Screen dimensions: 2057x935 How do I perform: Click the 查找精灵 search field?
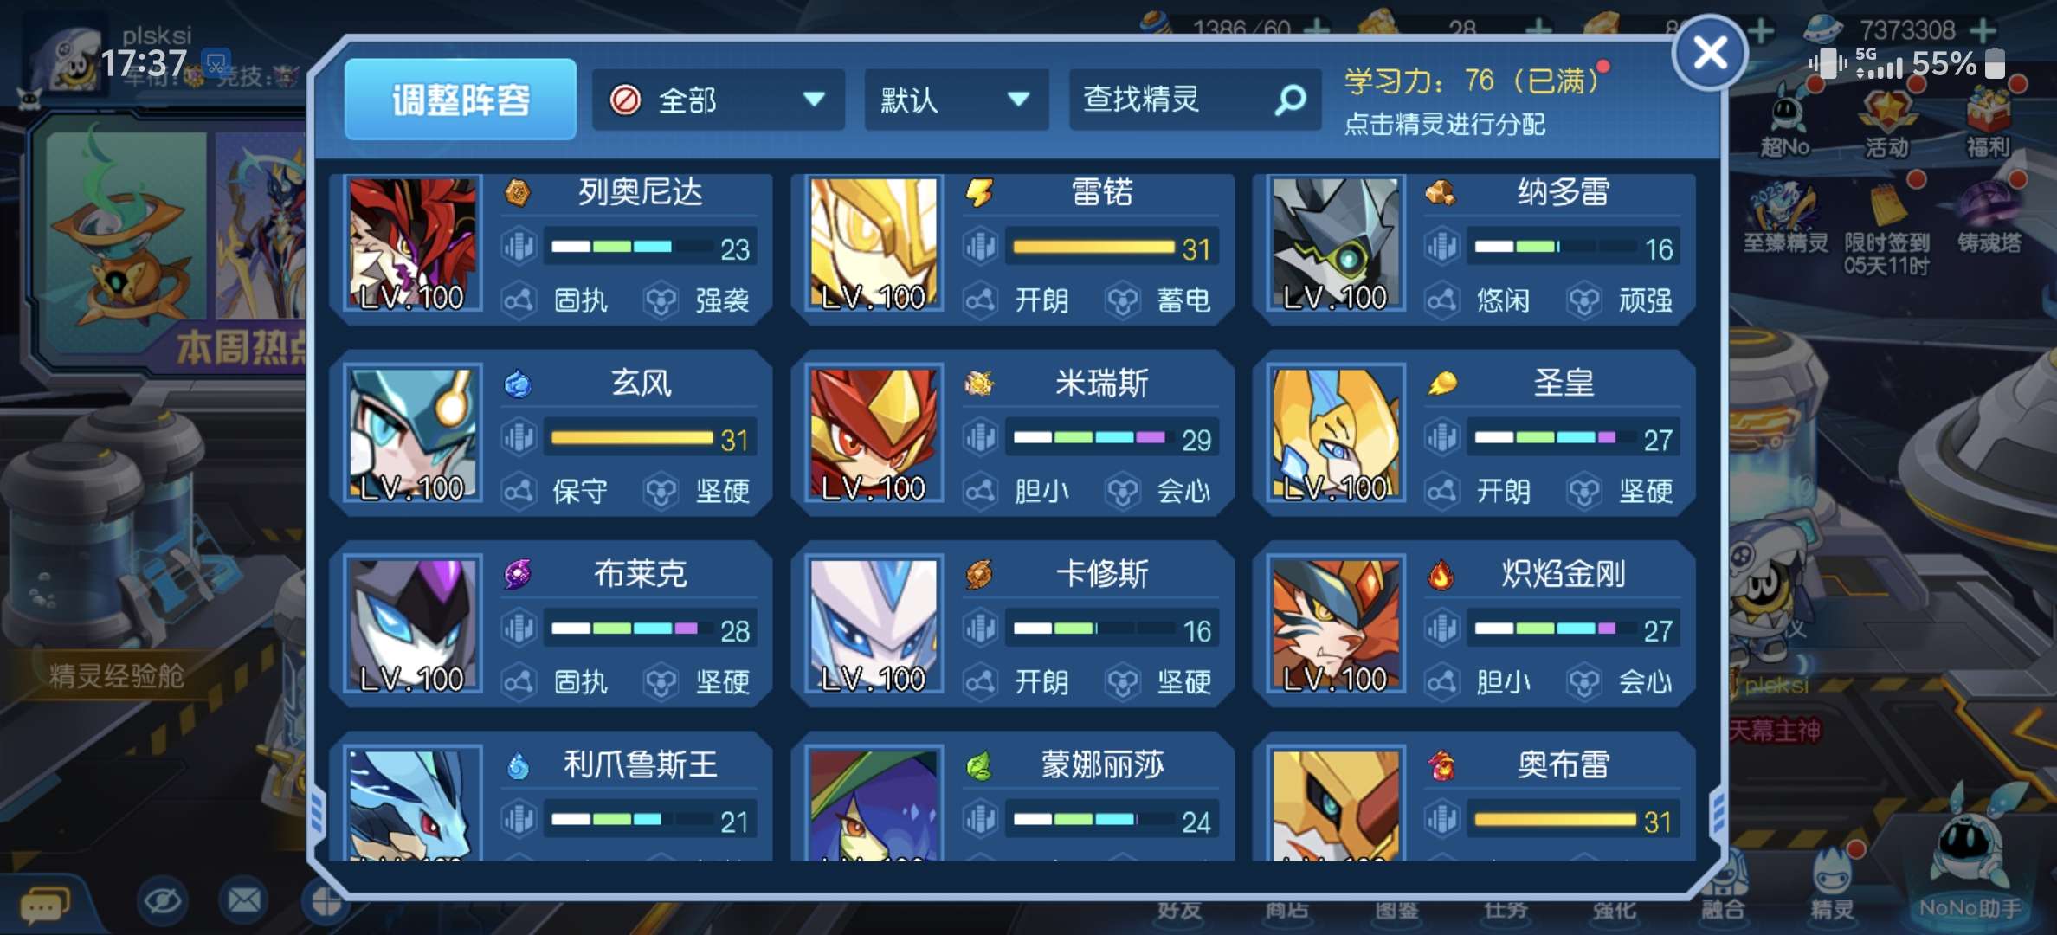click(1195, 100)
